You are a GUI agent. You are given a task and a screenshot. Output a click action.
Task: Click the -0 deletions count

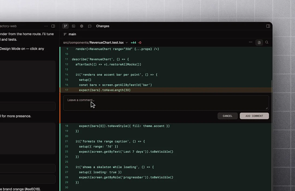point(140,43)
